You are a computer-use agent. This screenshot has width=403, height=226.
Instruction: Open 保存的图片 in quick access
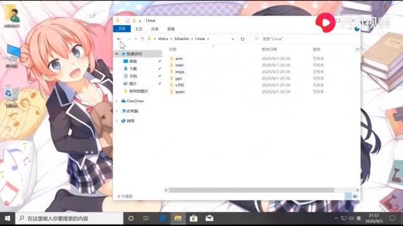[138, 91]
